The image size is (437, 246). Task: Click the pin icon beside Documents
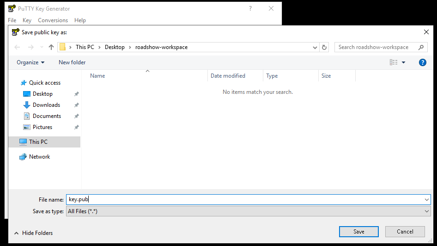tap(76, 116)
